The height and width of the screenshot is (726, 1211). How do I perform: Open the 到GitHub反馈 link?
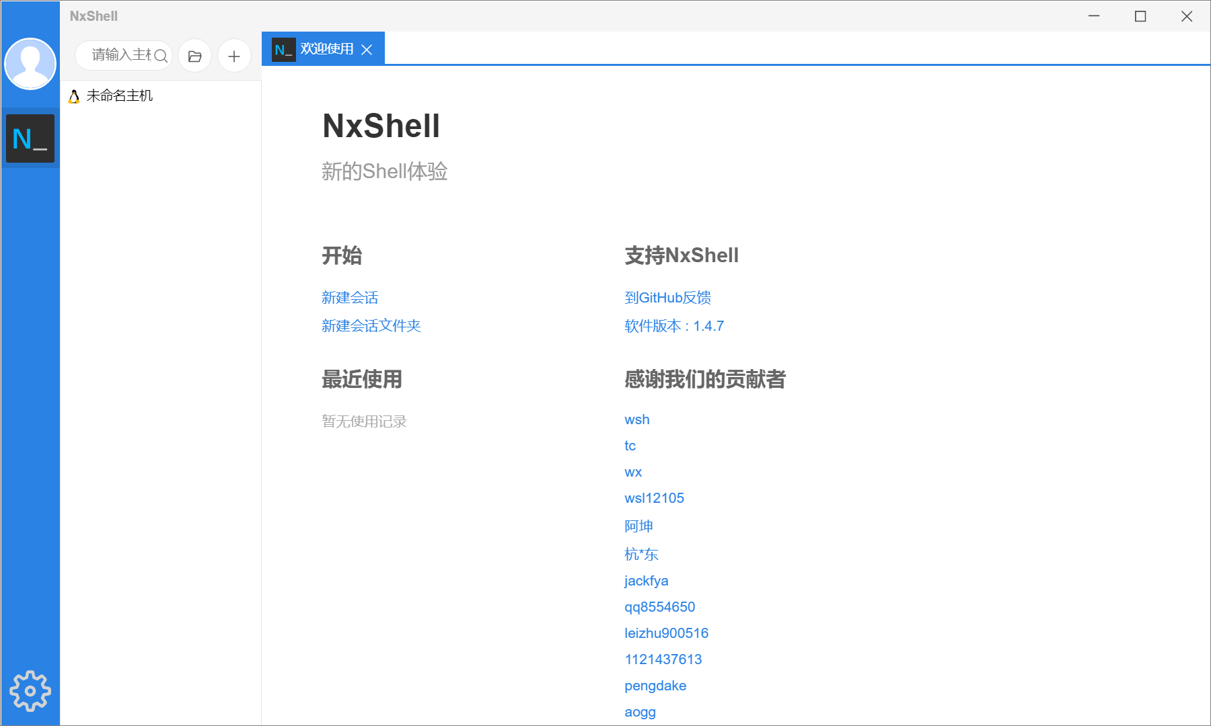coord(667,298)
